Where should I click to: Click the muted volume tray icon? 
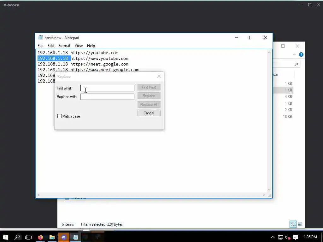pyautogui.click(x=288, y=238)
